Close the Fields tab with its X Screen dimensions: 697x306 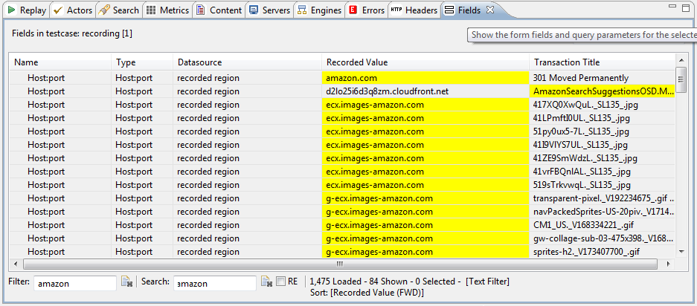[490, 10]
